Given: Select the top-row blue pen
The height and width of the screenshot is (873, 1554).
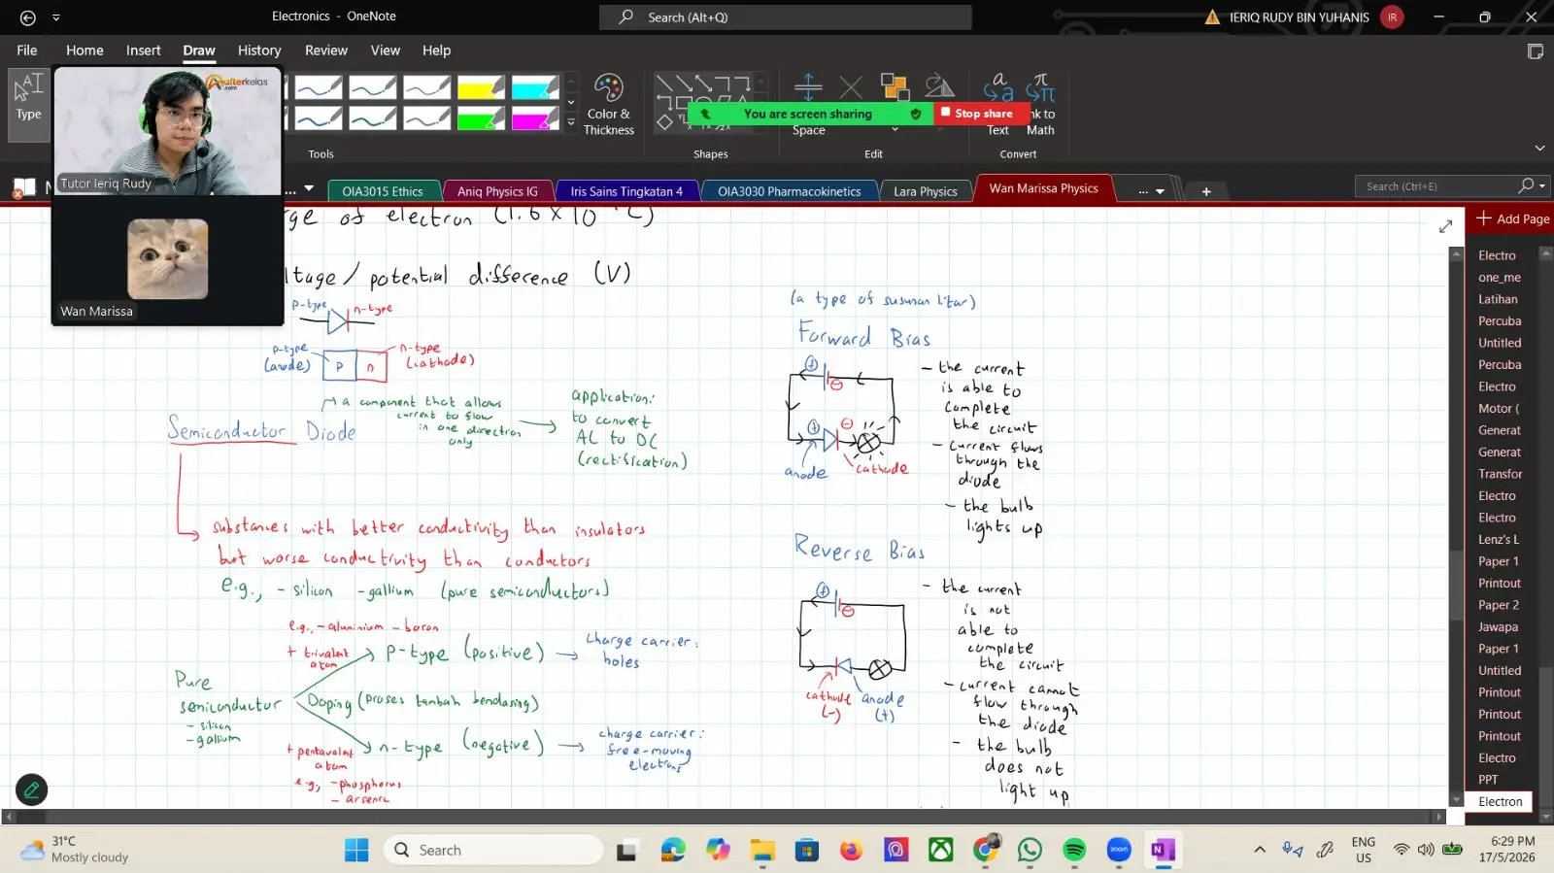Looking at the screenshot, I should click(319, 88).
